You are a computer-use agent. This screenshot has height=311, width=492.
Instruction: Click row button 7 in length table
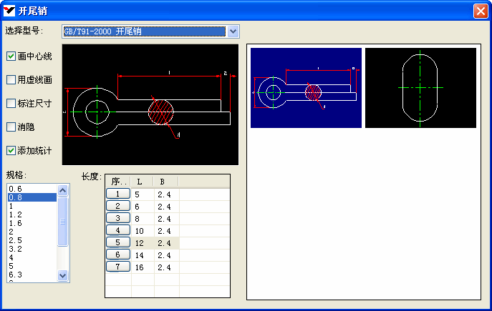[118, 267]
